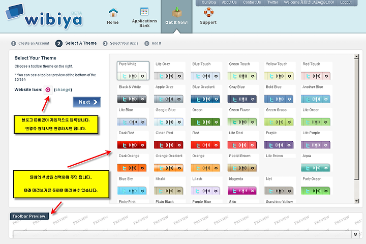The image size is (366, 244).
Task: Select the Khaki theme
Action: 169,186
